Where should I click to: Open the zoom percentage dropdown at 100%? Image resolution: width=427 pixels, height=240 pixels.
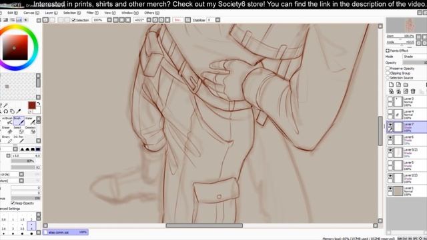pyautogui.click(x=109, y=20)
